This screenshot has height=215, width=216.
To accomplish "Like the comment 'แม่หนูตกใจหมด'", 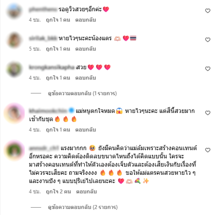I will pyautogui.click(x=208, y=113).
